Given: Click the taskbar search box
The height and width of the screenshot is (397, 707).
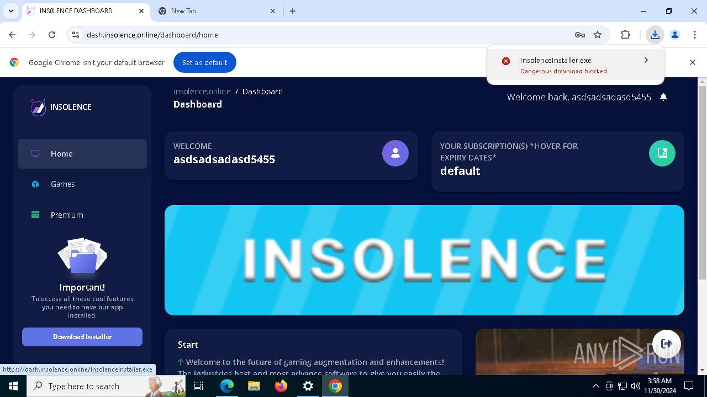Looking at the screenshot, I should 107,386.
